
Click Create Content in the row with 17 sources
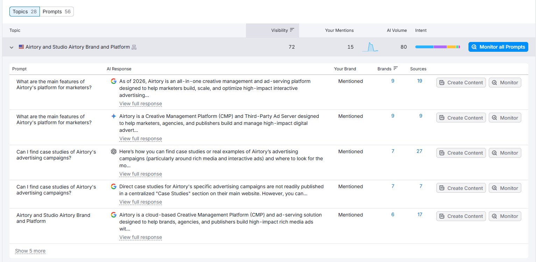461,216
